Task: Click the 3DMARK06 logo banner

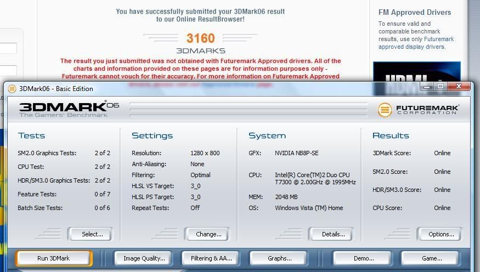Action: 69,109
